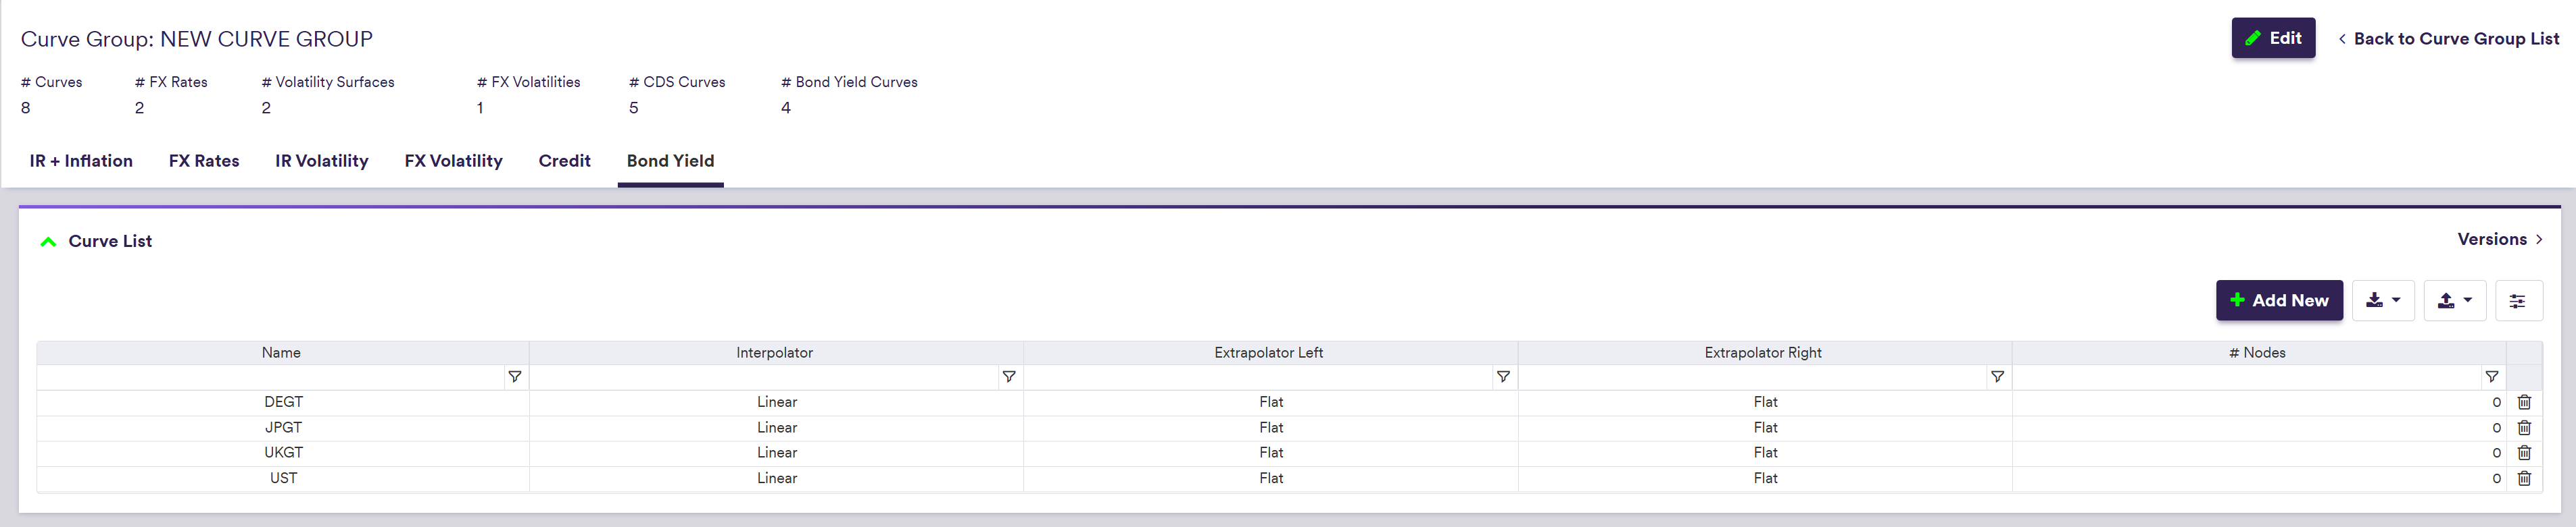The height and width of the screenshot is (527, 2576).
Task: Click the Edit button
Action: tap(2272, 38)
